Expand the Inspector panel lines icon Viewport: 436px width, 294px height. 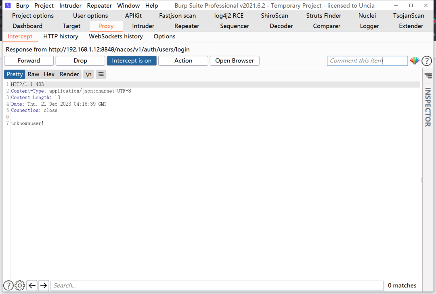(428, 75)
